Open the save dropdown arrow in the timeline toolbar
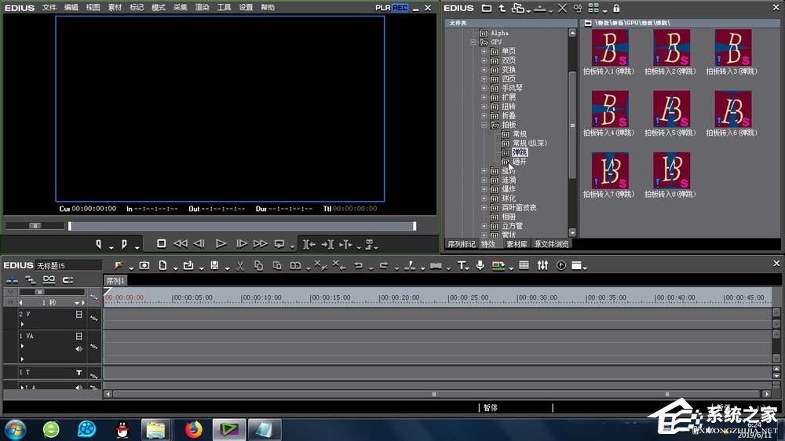 tap(226, 268)
